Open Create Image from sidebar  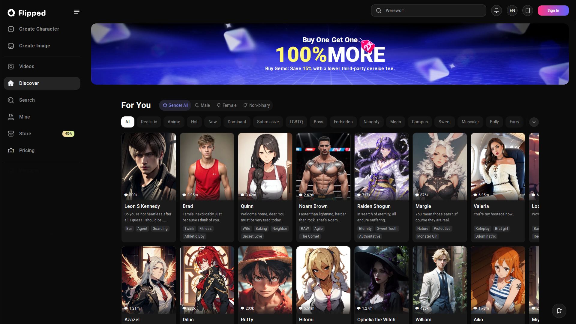click(42, 46)
